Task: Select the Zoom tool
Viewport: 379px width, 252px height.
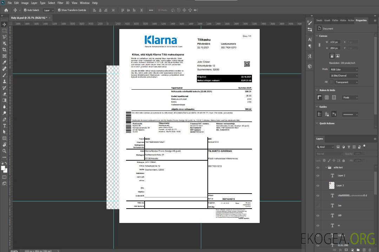Action: coord(4,151)
